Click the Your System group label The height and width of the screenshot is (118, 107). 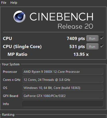pyautogui.click(x=11, y=64)
